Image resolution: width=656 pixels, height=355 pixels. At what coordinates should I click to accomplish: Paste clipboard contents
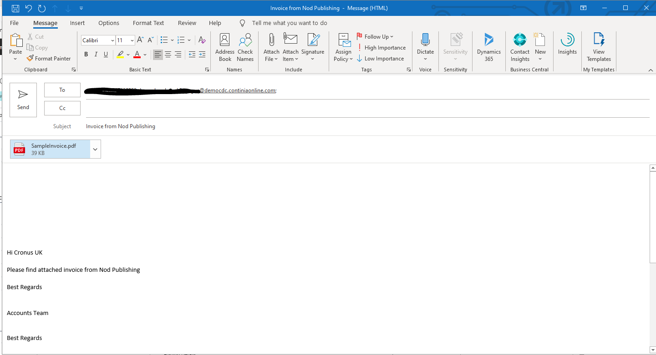click(15, 47)
